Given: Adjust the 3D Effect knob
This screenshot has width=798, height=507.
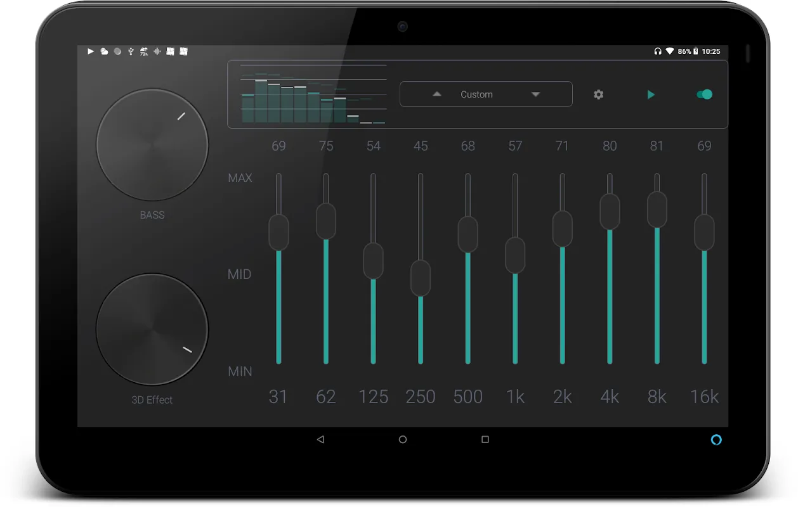Looking at the screenshot, I should click(x=152, y=329).
